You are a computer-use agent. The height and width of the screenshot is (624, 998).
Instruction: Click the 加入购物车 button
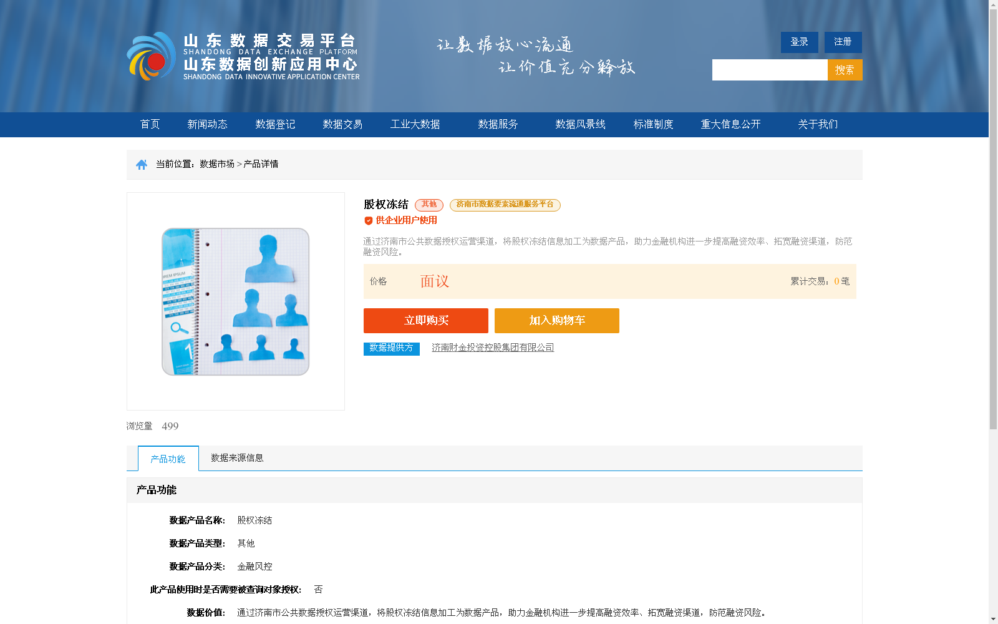(557, 321)
